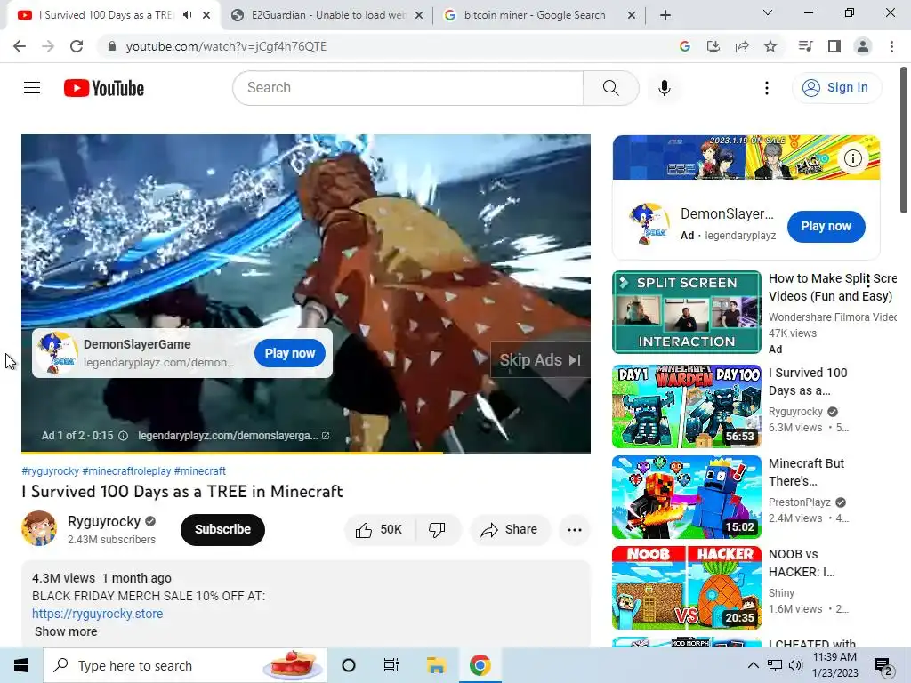This screenshot has height=683, width=911.
Task: Start voice search with microphone icon
Action: pyautogui.click(x=664, y=88)
